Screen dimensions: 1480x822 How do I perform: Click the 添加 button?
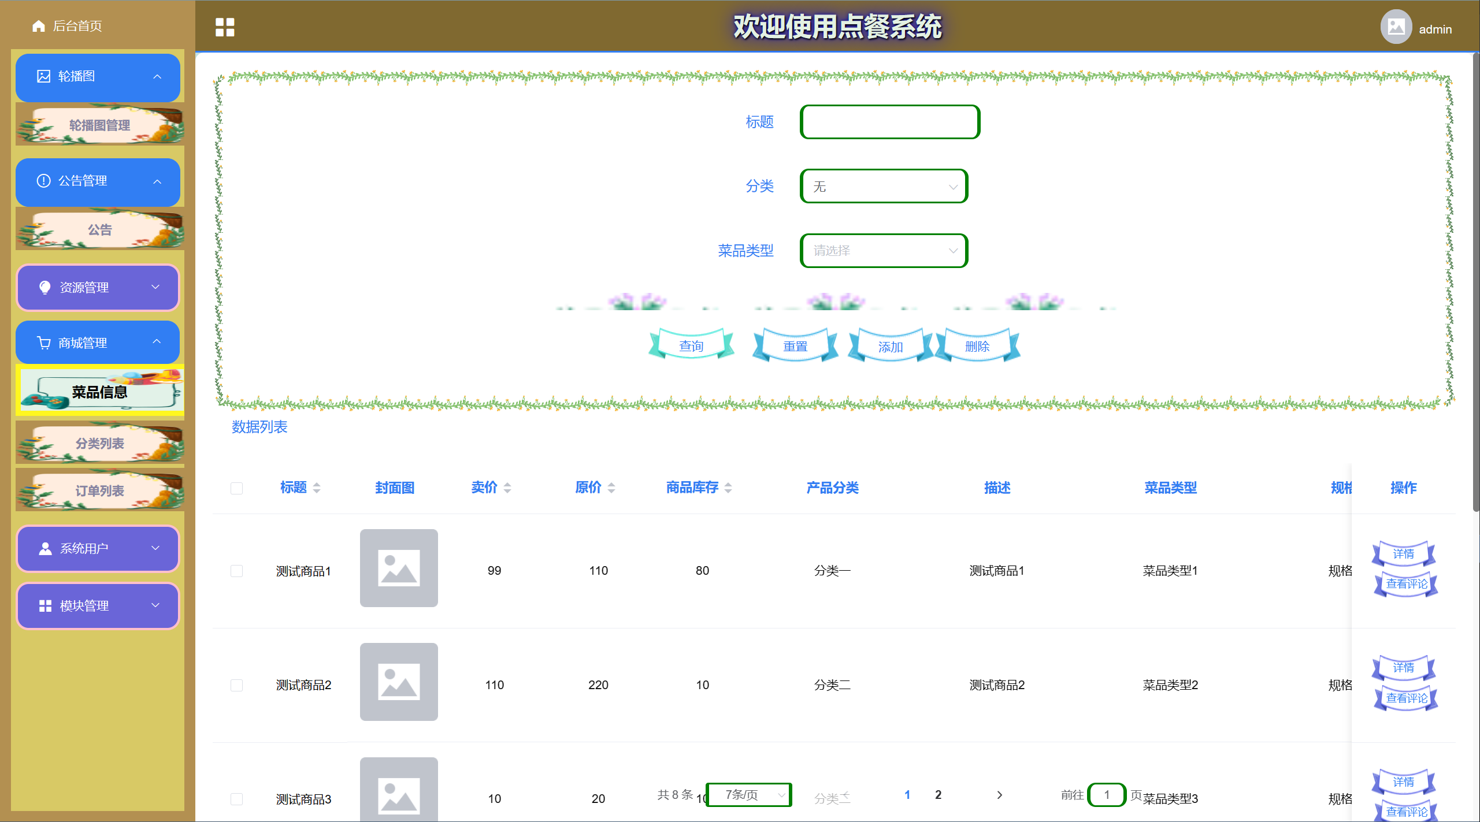[890, 347]
